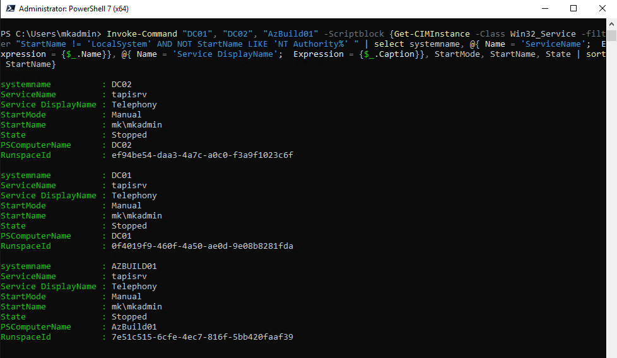Click the first 'Service DisplayName' label in output

pyautogui.click(x=49, y=105)
